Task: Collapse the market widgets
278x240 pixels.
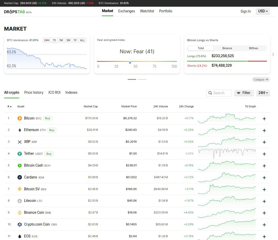Action: point(261,80)
